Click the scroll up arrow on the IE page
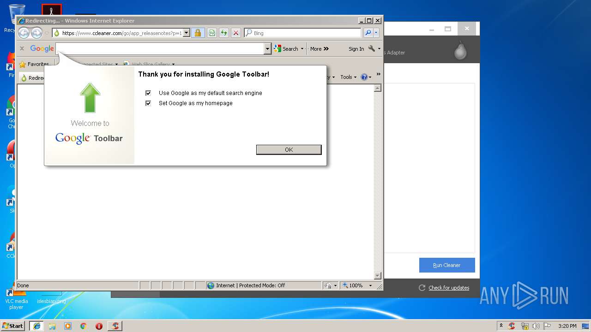 click(x=378, y=88)
